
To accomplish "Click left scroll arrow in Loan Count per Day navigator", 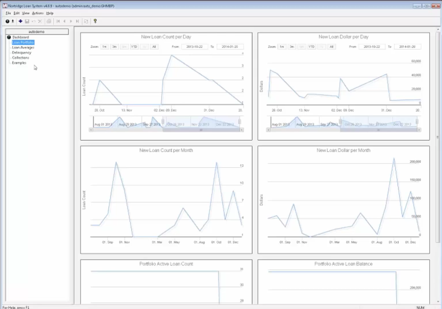I will pyautogui.click(x=91, y=130).
